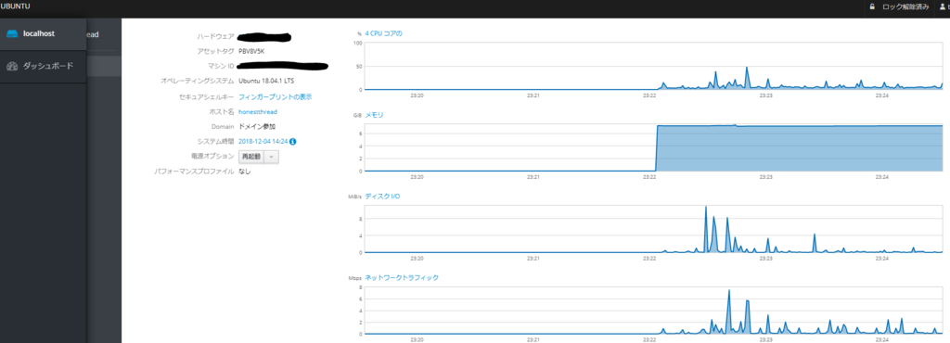Viewport: 950px width, 343px height.
Task: Click なし performance profile value
Action: coord(245,171)
